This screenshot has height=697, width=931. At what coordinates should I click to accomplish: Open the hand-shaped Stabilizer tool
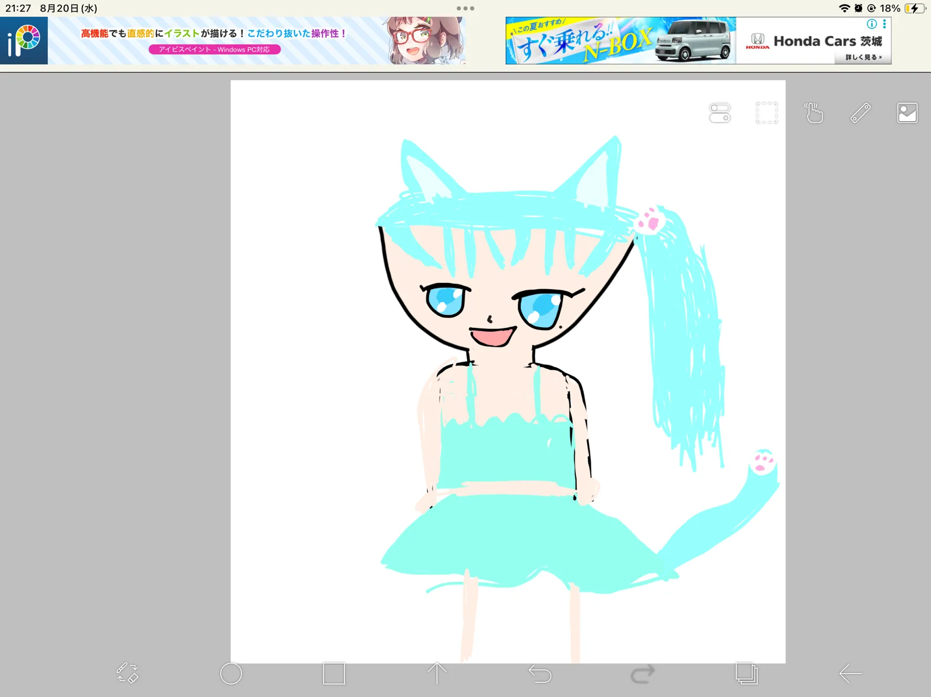click(x=813, y=113)
